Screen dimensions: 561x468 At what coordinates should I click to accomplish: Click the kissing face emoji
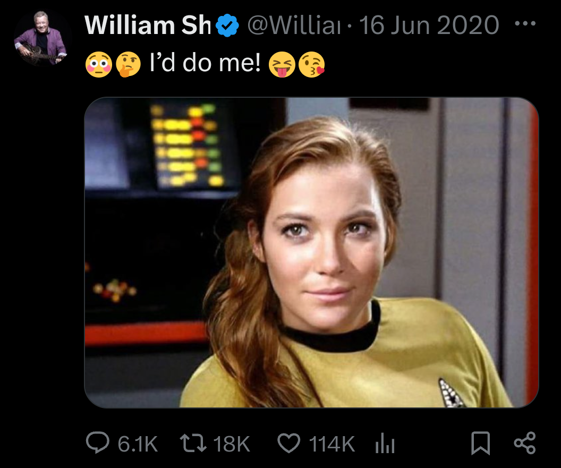tap(312, 65)
